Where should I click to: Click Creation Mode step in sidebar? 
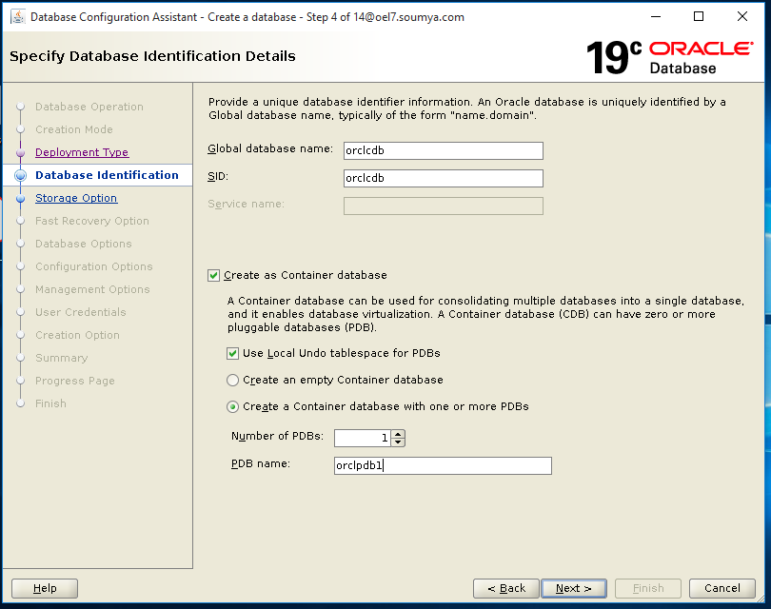[x=73, y=129]
